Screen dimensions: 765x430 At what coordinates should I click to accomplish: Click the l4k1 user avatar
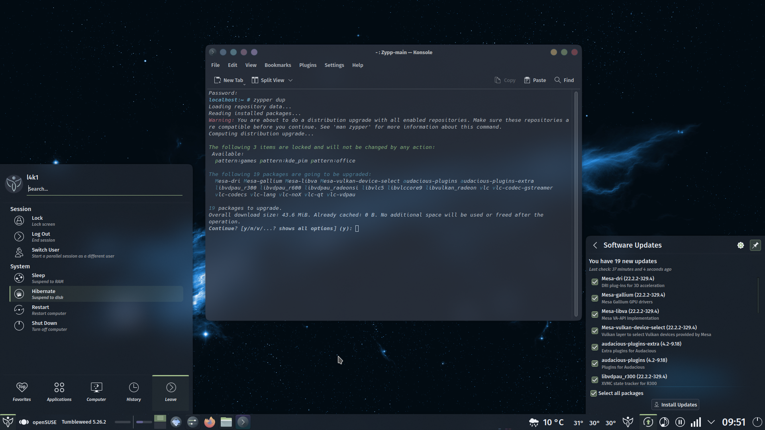(14, 183)
